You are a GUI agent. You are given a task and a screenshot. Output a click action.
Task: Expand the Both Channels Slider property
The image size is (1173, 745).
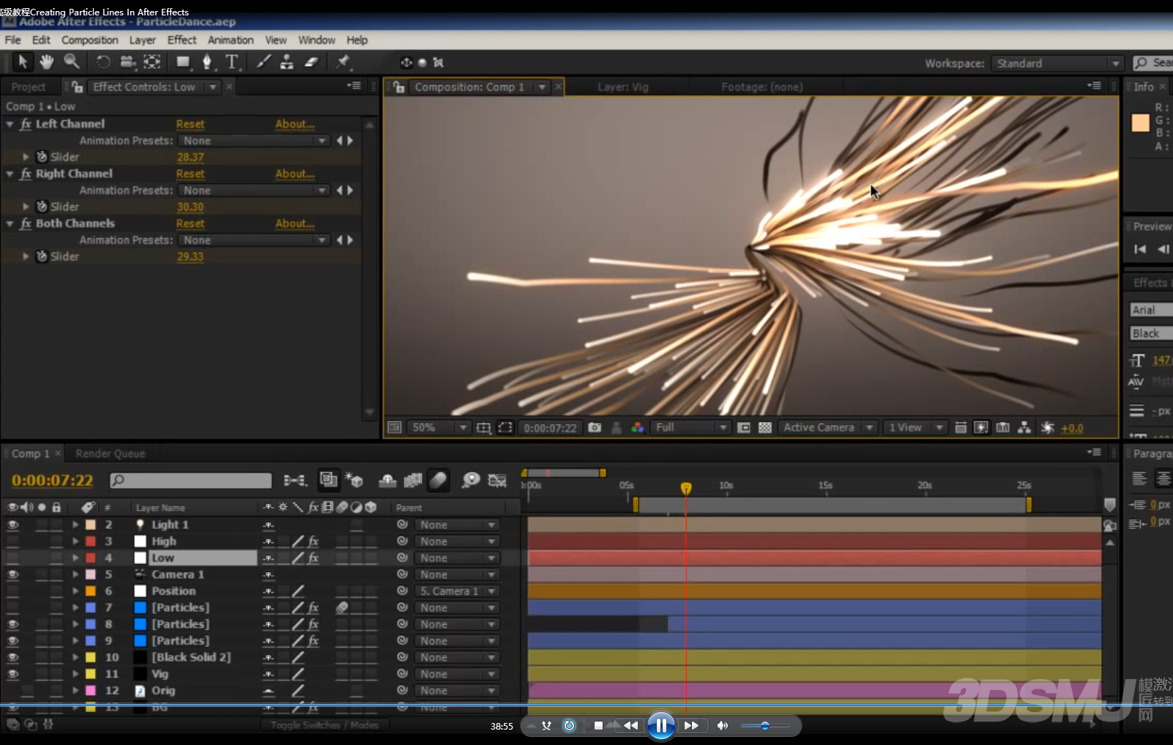coord(26,256)
